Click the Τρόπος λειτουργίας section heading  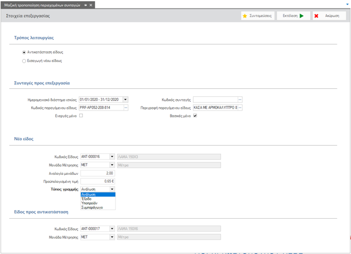pos(34,38)
